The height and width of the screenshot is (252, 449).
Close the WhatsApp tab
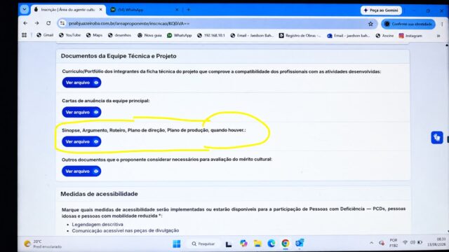click(x=177, y=10)
